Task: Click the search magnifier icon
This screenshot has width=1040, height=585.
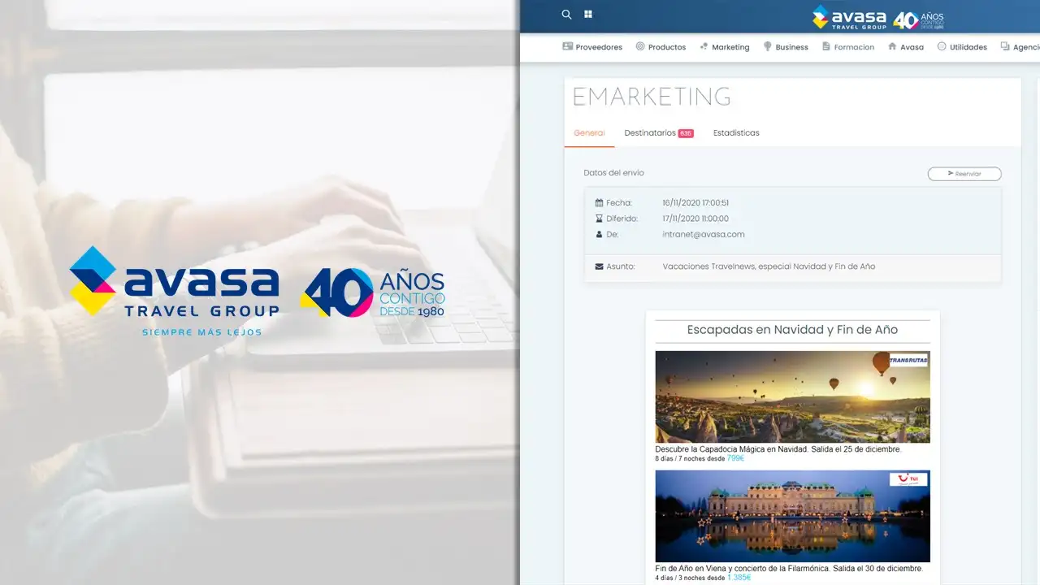Action: [566, 15]
